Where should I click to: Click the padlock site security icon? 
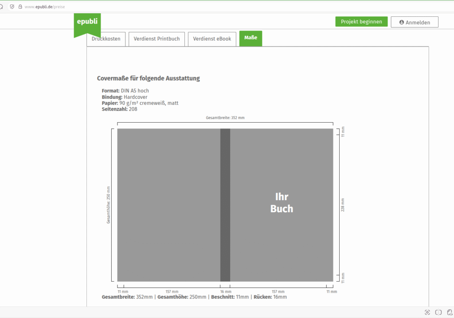(x=20, y=7)
